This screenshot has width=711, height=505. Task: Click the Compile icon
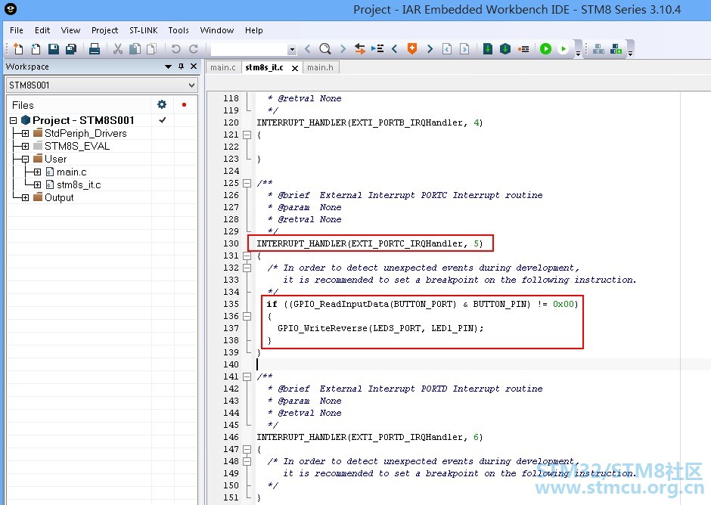click(488, 48)
